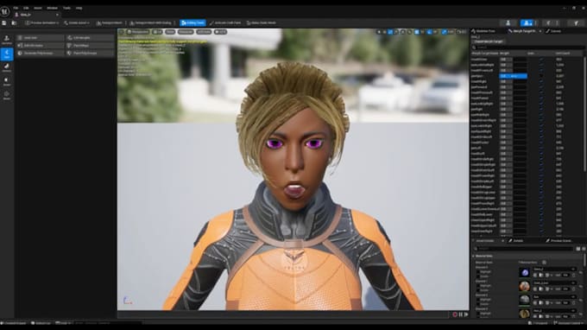Open the playback speed x1.0 dropdown
Viewport: 587px width, 330px height.
click(x=220, y=32)
